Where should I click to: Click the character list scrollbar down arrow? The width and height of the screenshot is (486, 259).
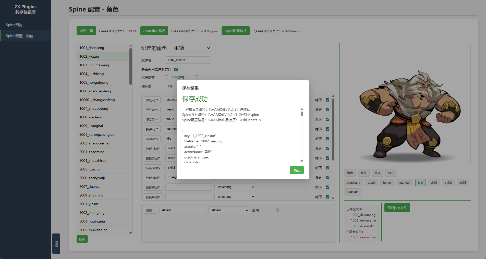coord(130,233)
